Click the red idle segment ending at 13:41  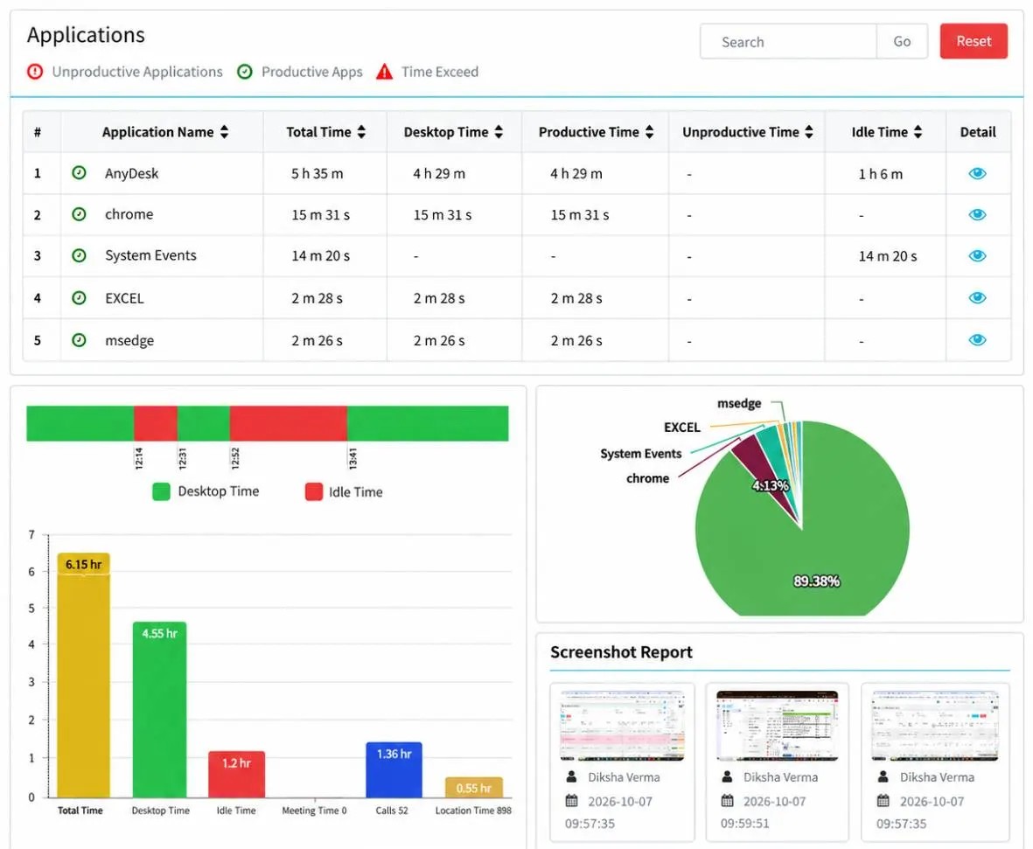point(289,423)
